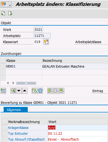Click the third green-square list icon left of Eintrag
108x142 pixels.
[62, 91]
